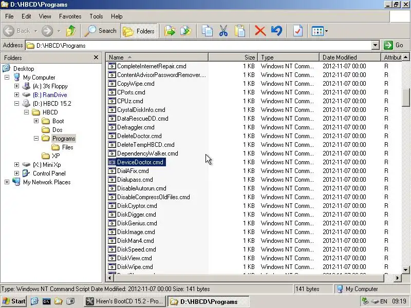Toggle the Folders pane button

tap(139, 31)
